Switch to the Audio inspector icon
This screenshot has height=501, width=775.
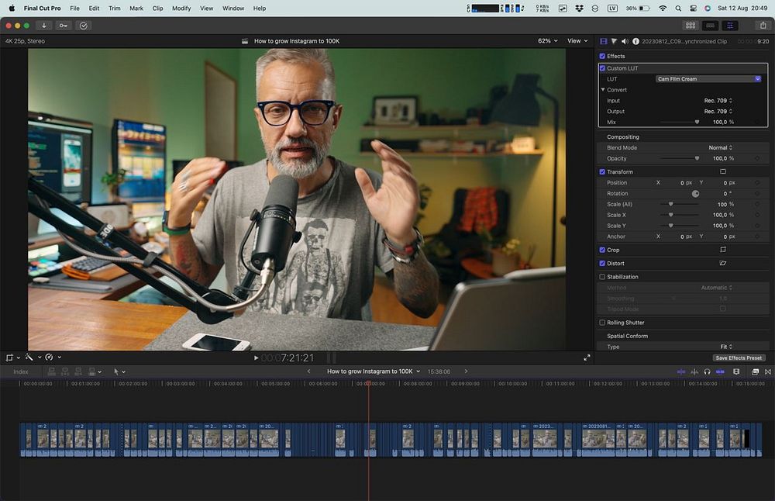[x=625, y=41]
